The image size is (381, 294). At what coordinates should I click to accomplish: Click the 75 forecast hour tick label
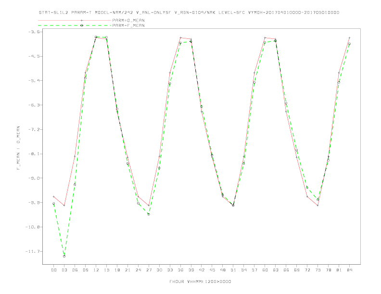click(x=317, y=270)
